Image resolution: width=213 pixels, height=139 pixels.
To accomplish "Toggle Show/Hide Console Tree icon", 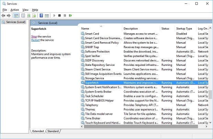I will (16, 15).
